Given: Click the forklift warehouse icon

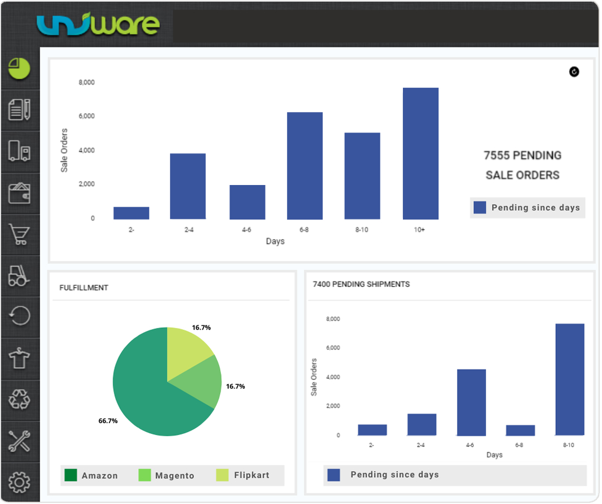Looking at the screenshot, I should point(20,276).
